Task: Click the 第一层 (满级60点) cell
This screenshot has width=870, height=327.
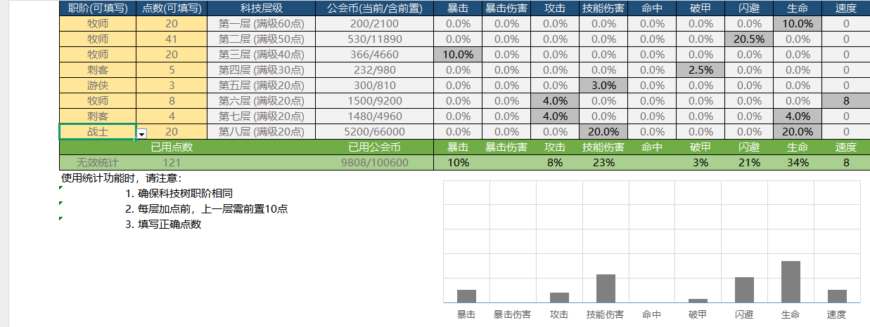Action: (x=261, y=23)
